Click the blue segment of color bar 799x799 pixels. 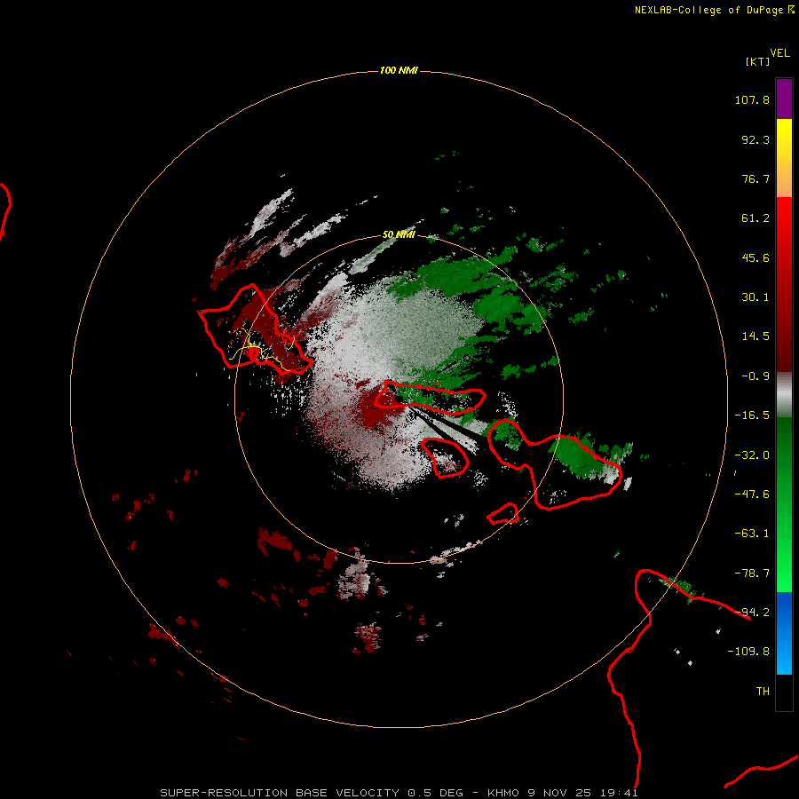[784, 633]
